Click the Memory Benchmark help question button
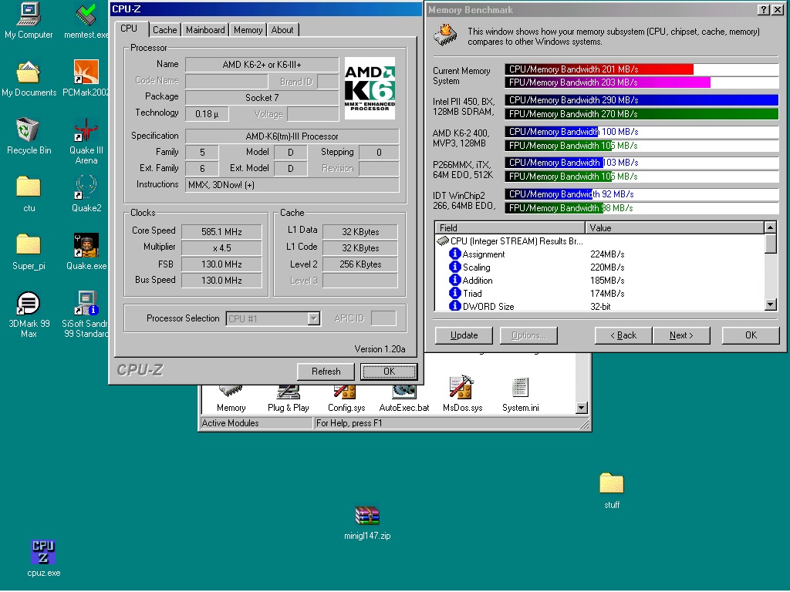Image resolution: width=790 pixels, height=592 pixels. pyautogui.click(x=764, y=9)
